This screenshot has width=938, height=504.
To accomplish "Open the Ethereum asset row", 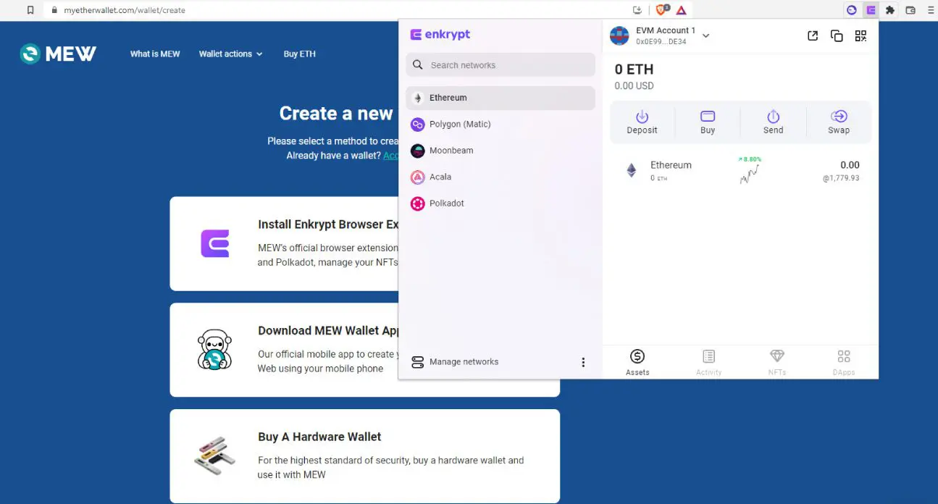I will coord(740,171).
